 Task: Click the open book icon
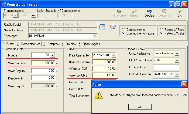coord(113,27)
